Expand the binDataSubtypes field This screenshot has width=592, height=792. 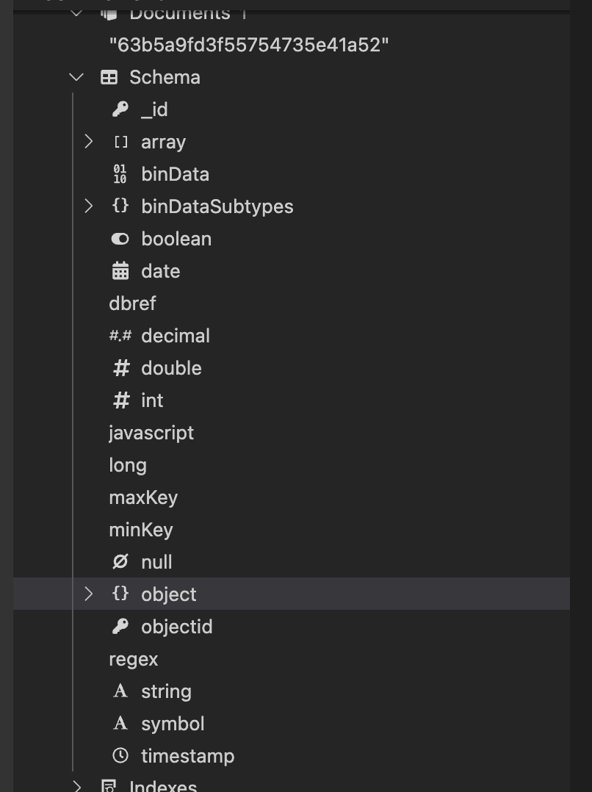click(89, 206)
